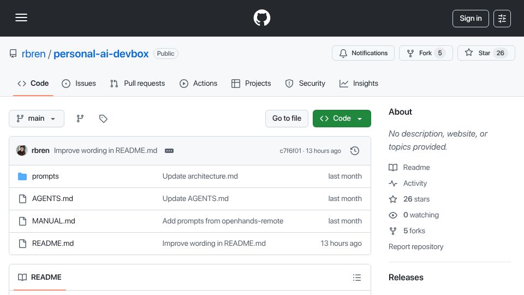Star the repository
This screenshot has width=524, height=295.
click(486, 53)
